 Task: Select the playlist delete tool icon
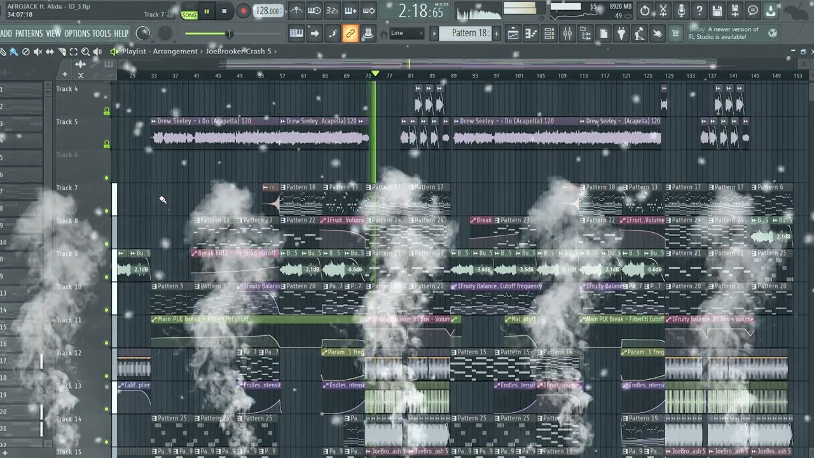point(25,52)
